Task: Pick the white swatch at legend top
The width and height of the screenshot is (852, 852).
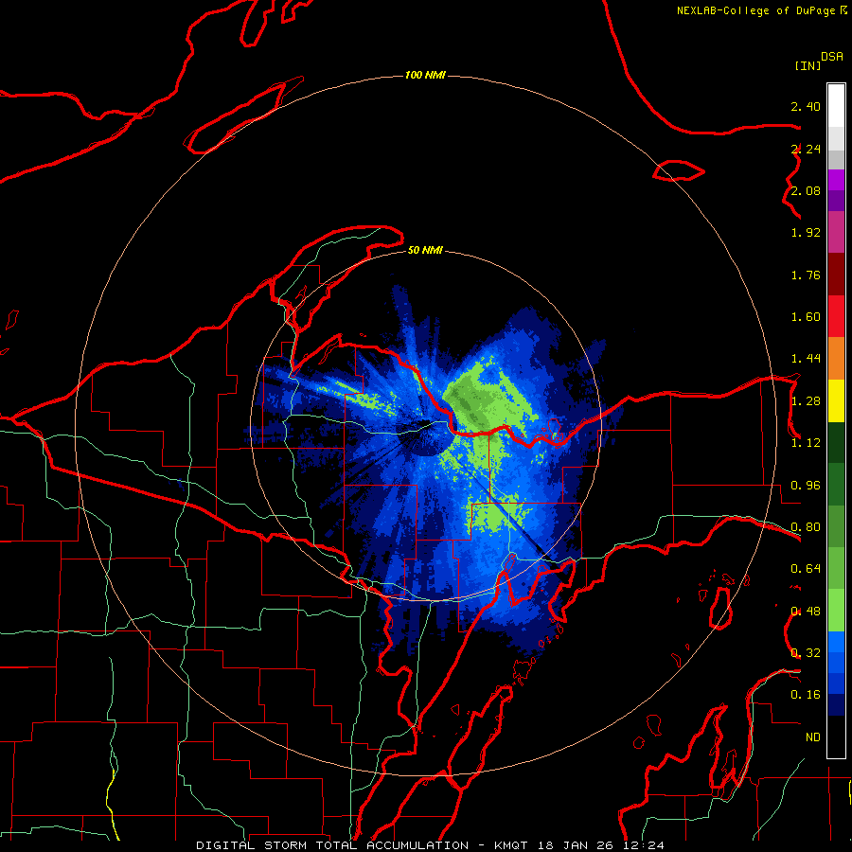Action: point(836,106)
